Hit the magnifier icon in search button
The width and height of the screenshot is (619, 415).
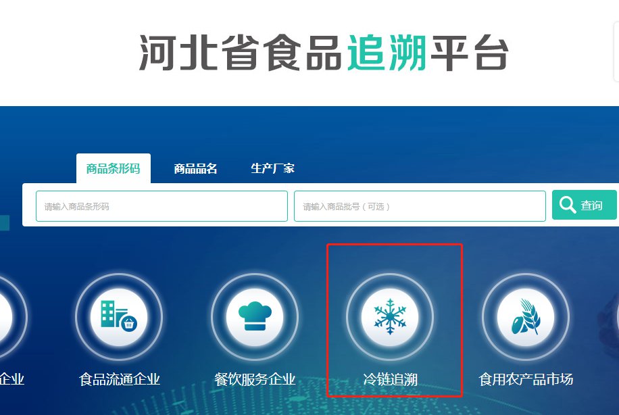click(567, 205)
